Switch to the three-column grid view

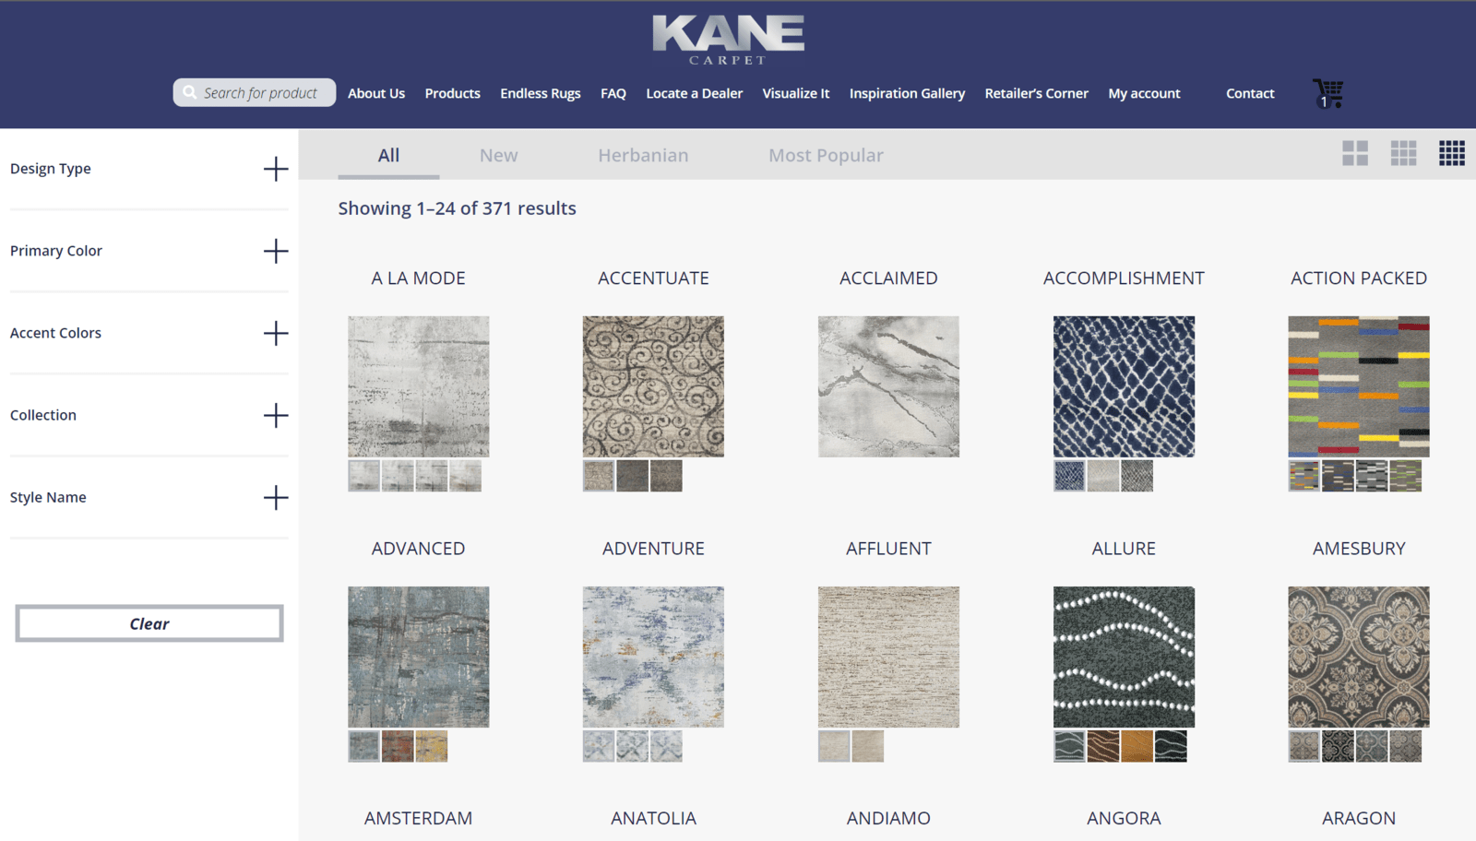click(x=1403, y=153)
